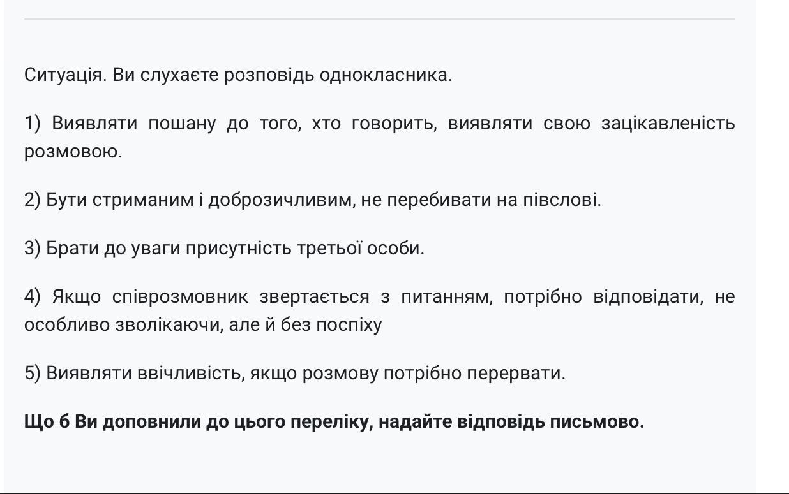This screenshot has height=494, width=789.
Task: Click the phrase 'не перебивати на півслові'
Action: (480, 200)
